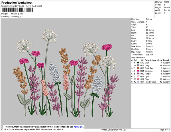Click the novaPDF link

pyautogui.click(x=78, y=127)
